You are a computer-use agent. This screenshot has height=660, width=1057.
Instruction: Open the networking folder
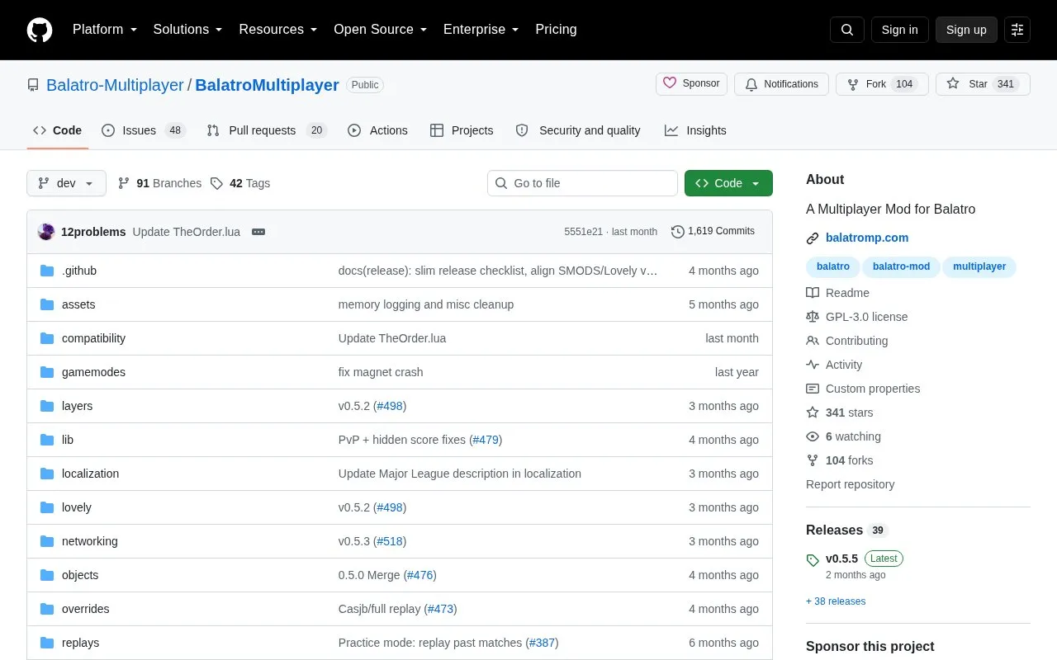tap(90, 541)
